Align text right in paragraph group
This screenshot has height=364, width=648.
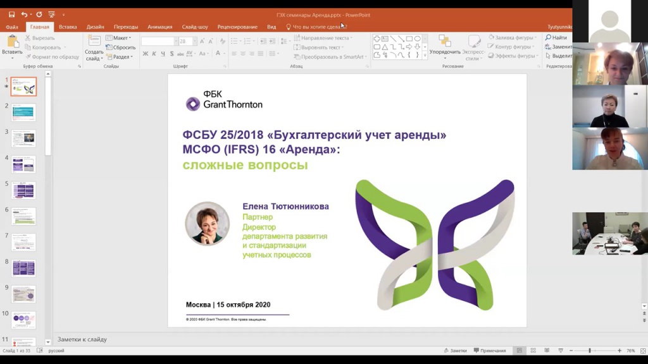pos(252,54)
